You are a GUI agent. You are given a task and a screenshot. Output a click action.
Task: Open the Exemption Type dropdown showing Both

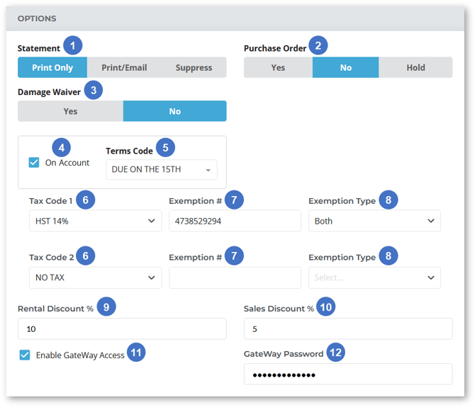(x=374, y=221)
